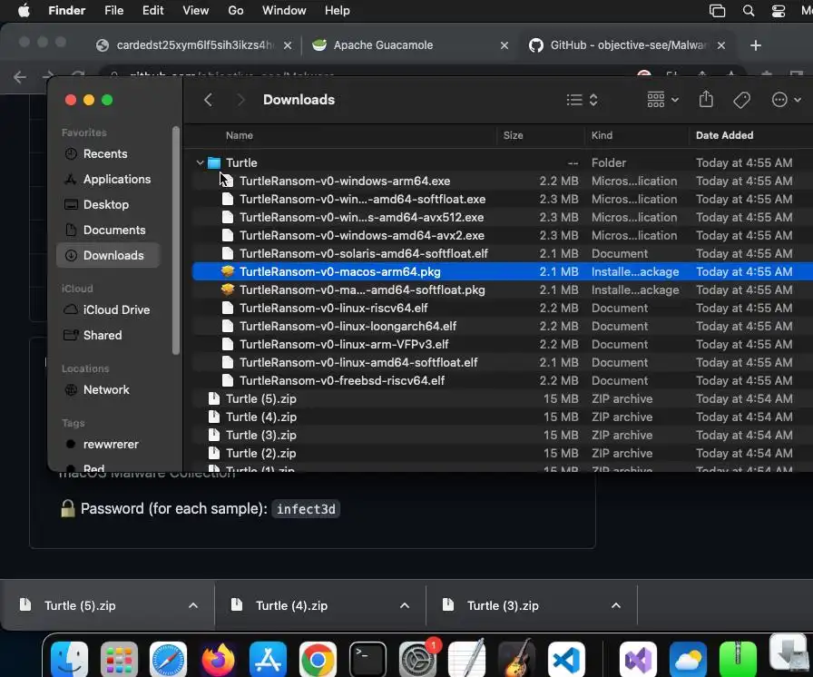
Task: Open Recents in the sidebar
Action: tap(105, 154)
